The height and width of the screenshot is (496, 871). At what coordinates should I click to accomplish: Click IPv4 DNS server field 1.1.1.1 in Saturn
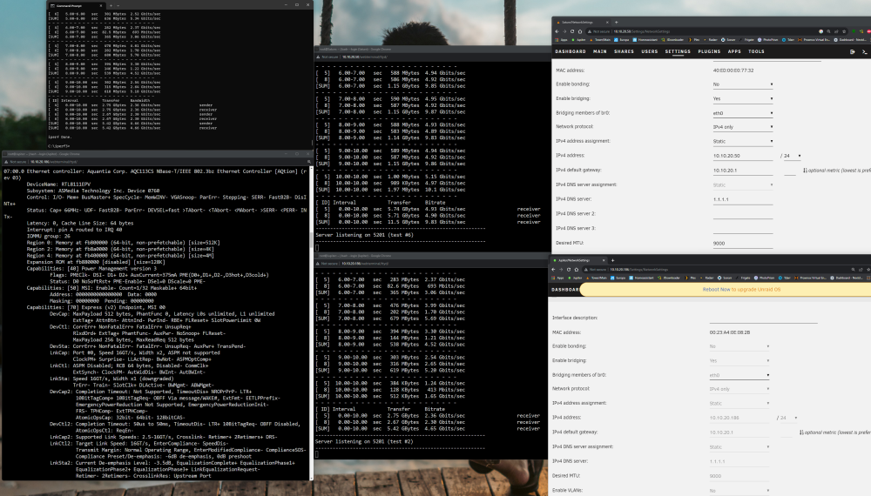pos(743,199)
